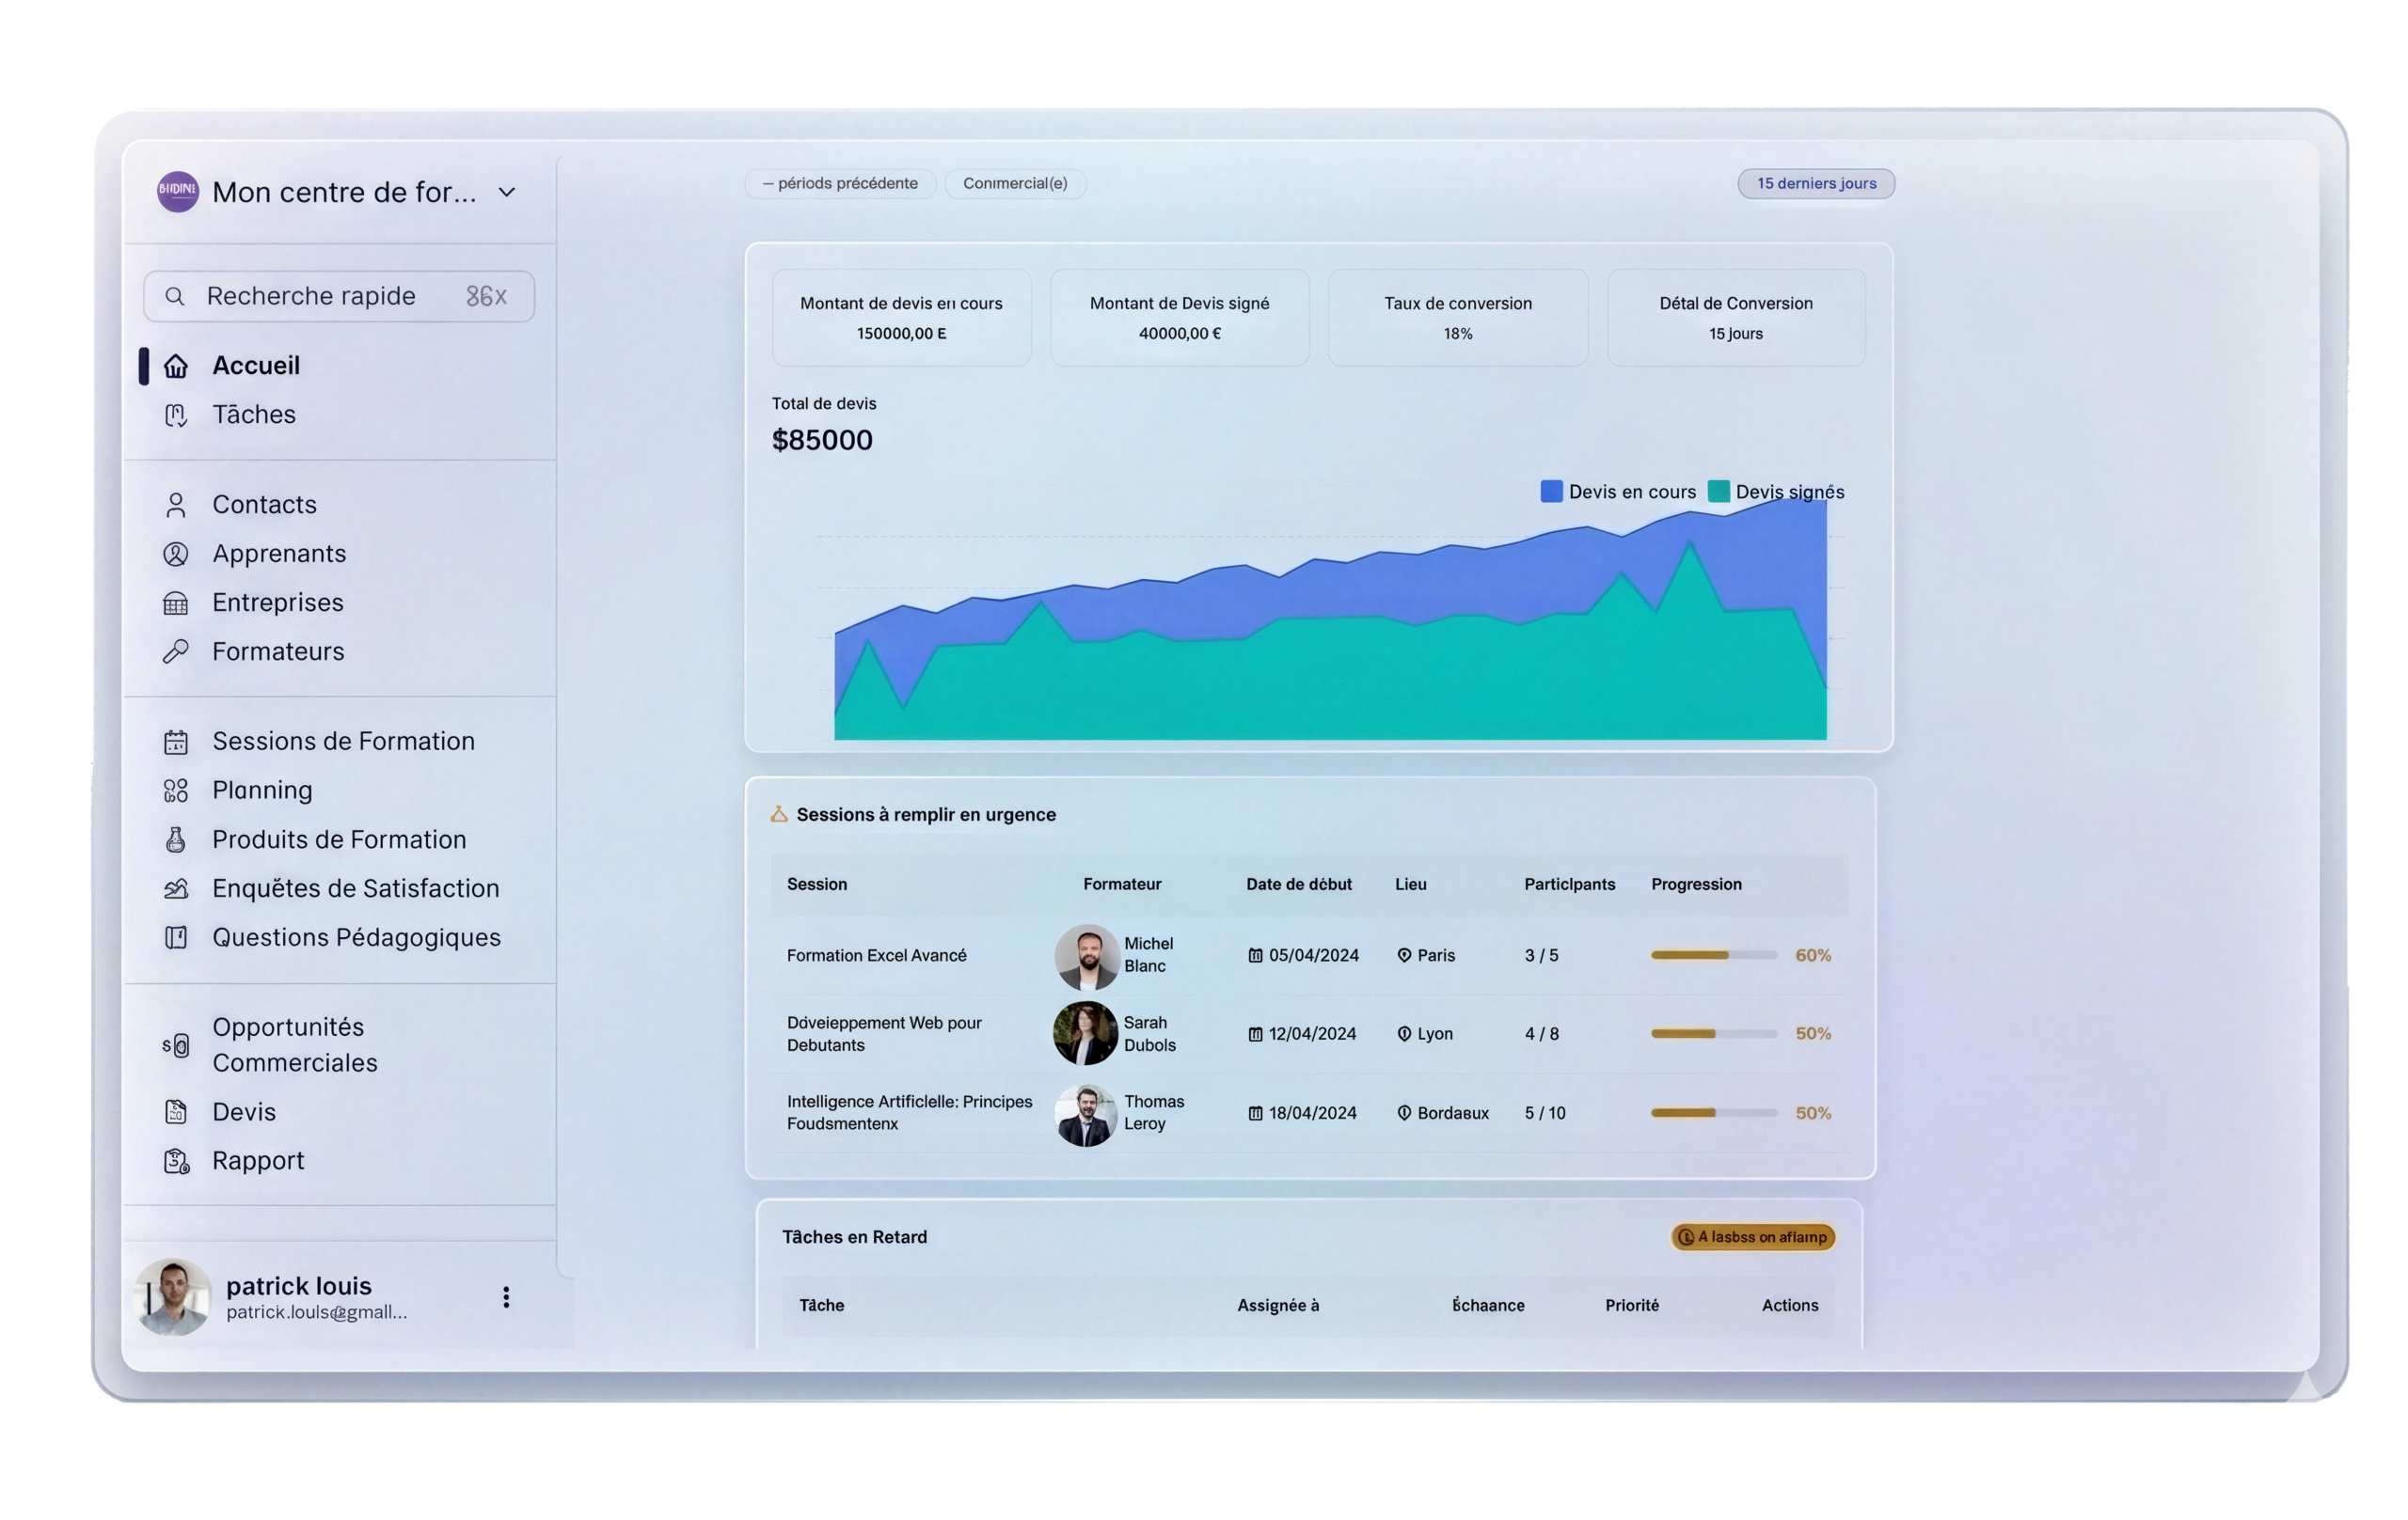The width and height of the screenshot is (2408, 1520).
Task: Open Sessions de Formation calendar icon
Action: (176, 742)
